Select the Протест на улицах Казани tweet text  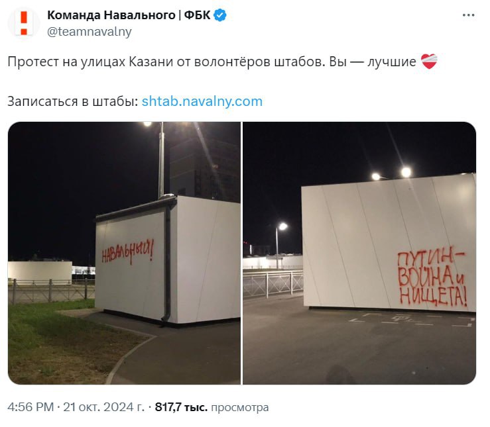click(212, 62)
